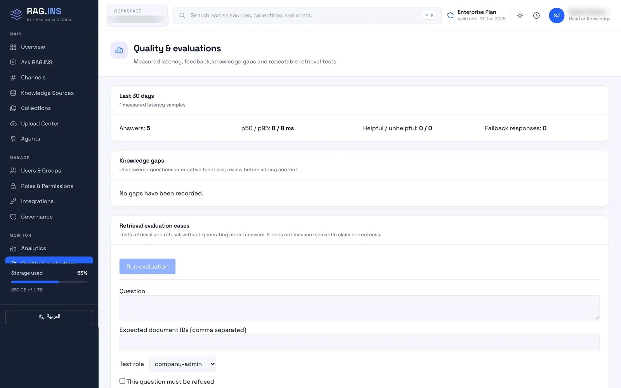Image resolution: width=621 pixels, height=388 pixels.
Task: Open help question mark icon
Action: (x=536, y=16)
